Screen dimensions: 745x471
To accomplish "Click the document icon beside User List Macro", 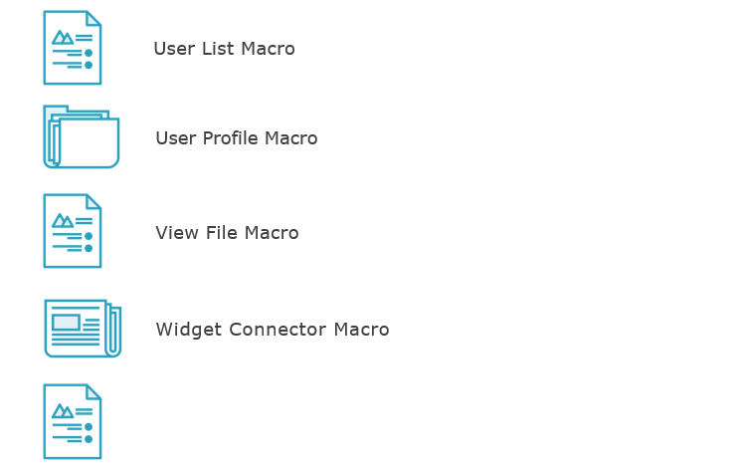I will (x=73, y=48).
